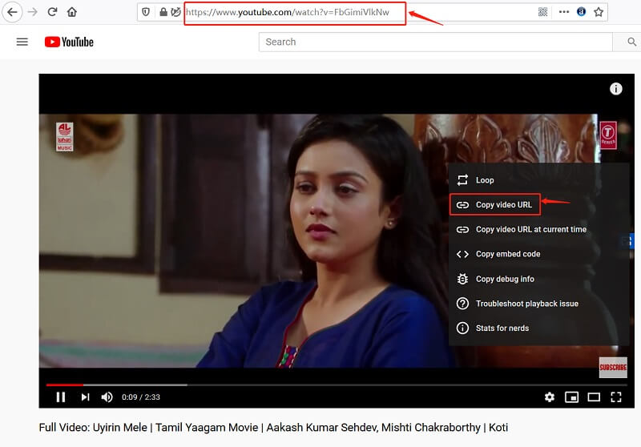The width and height of the screenshot is (641, 447).
Task: Click the T-Series watermark logo
Action: pos(608,135)
